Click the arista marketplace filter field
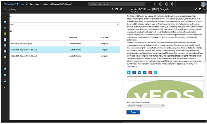The width and height of the screenshot is (207, 124). (64, 24)
